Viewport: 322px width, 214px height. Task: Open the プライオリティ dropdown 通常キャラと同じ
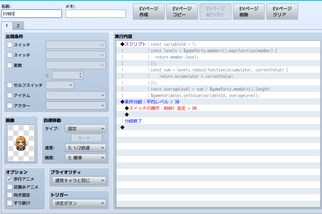(79, 180)
